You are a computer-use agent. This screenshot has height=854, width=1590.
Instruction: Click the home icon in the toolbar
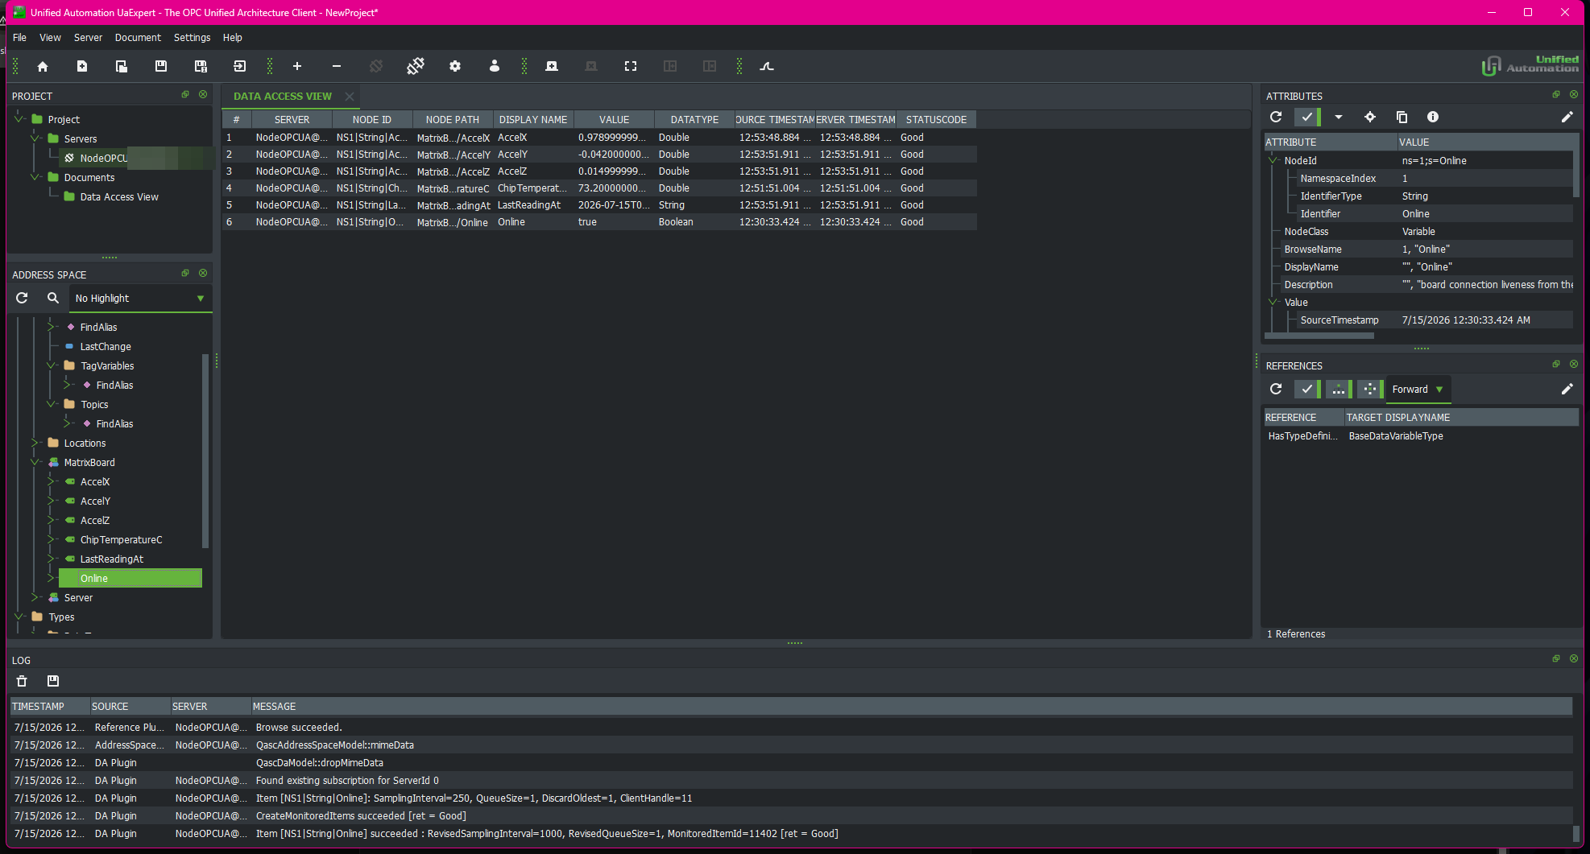pyautogui.click(x=43, y=67)
